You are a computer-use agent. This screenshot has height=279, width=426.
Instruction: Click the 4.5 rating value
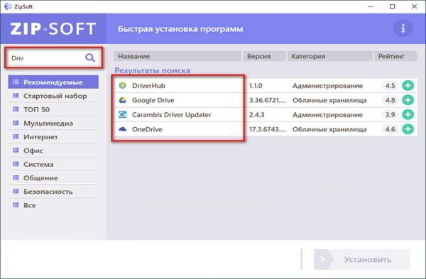point(390,86)
